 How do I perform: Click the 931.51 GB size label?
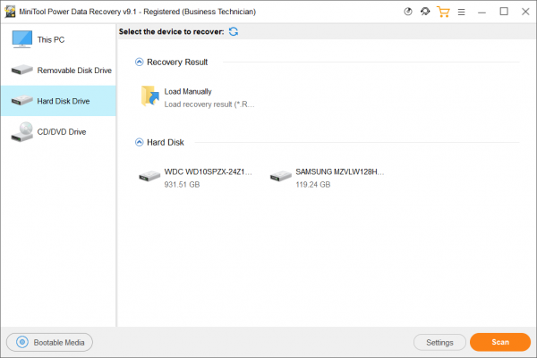point(182,185)
